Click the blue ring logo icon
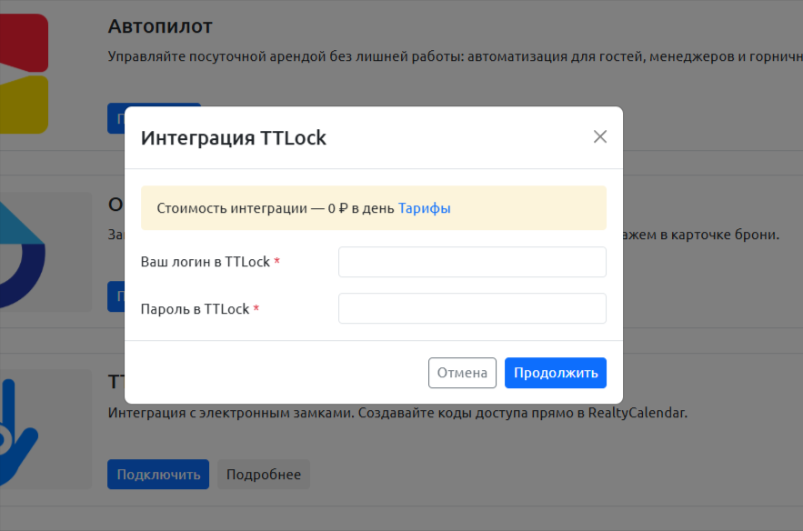 pos(22,255)
